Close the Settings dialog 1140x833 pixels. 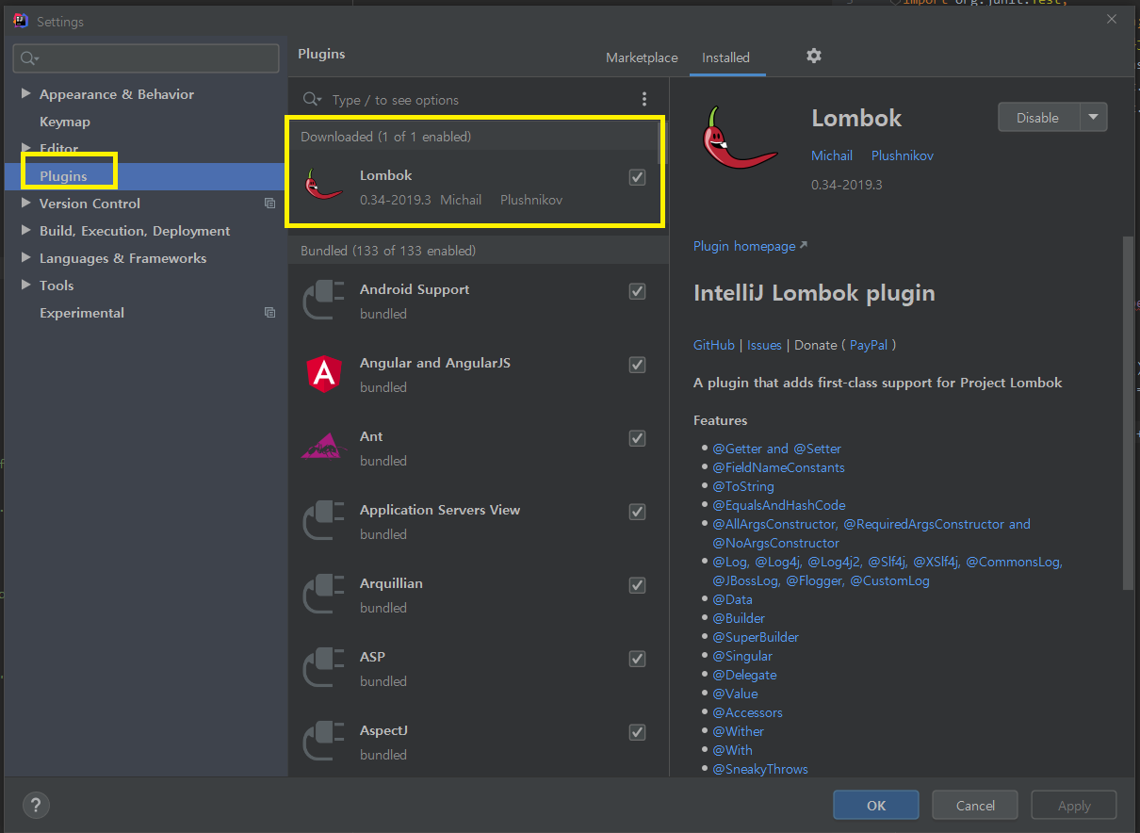1113,20
